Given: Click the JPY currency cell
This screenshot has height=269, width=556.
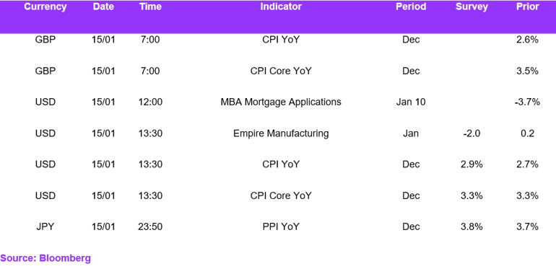Looking at the screenshot, I should [x=45, y=226].
